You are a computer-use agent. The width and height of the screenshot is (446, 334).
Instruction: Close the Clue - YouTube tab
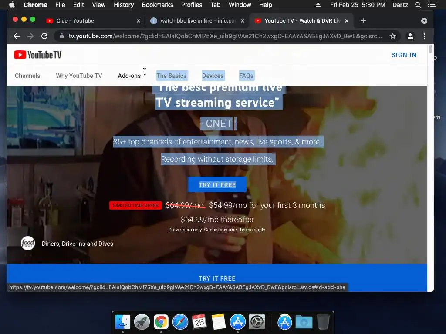(x=138, y=21)
